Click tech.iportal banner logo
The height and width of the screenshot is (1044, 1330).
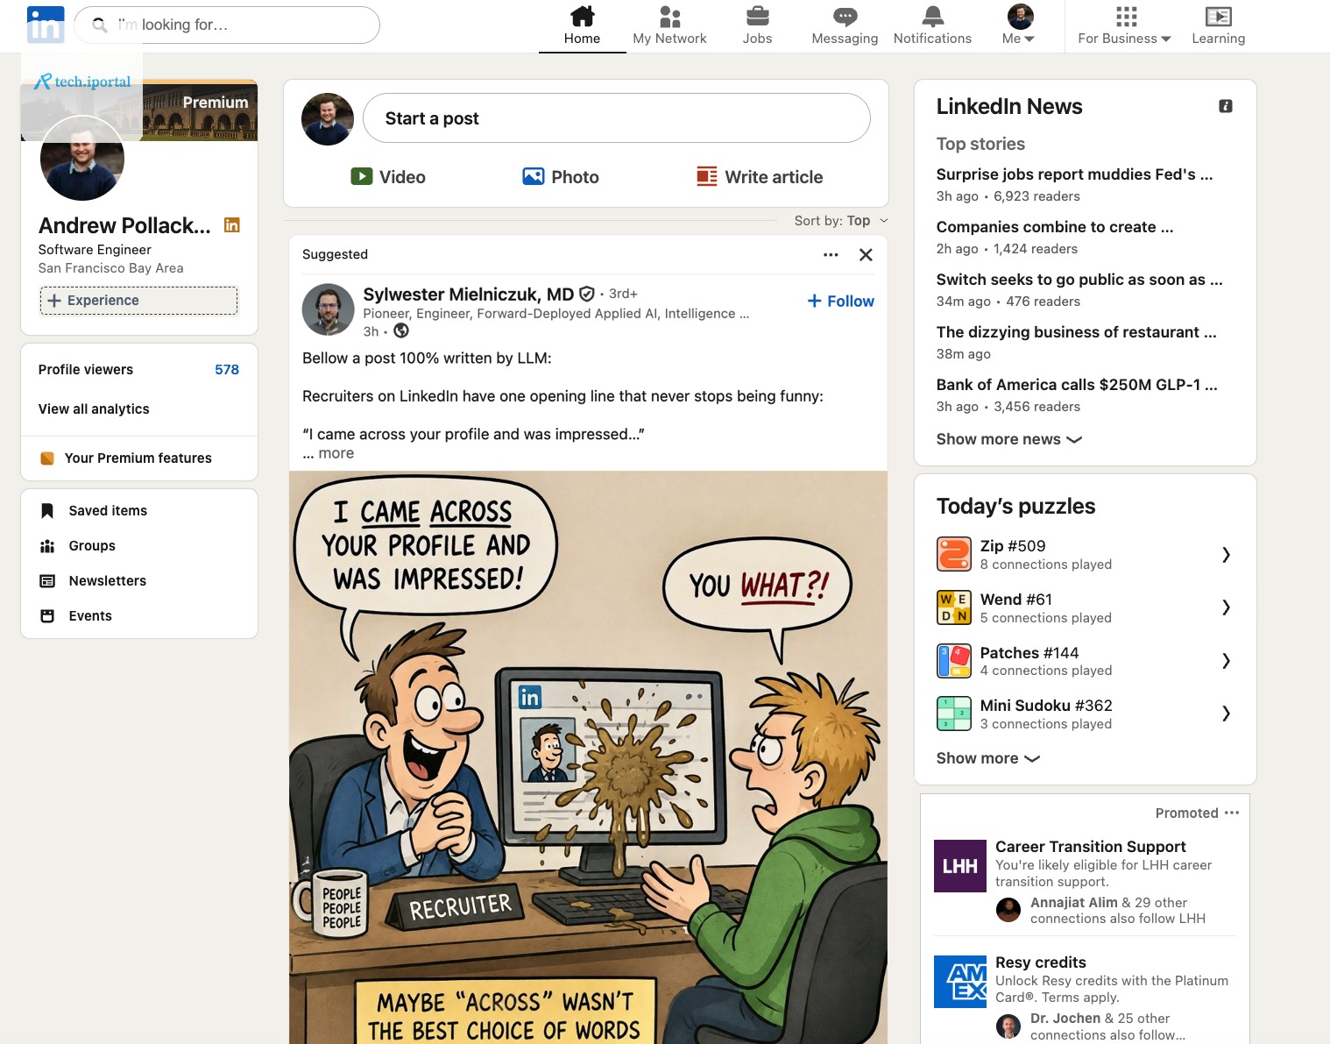pyautogui.click(x=82, y=82)
